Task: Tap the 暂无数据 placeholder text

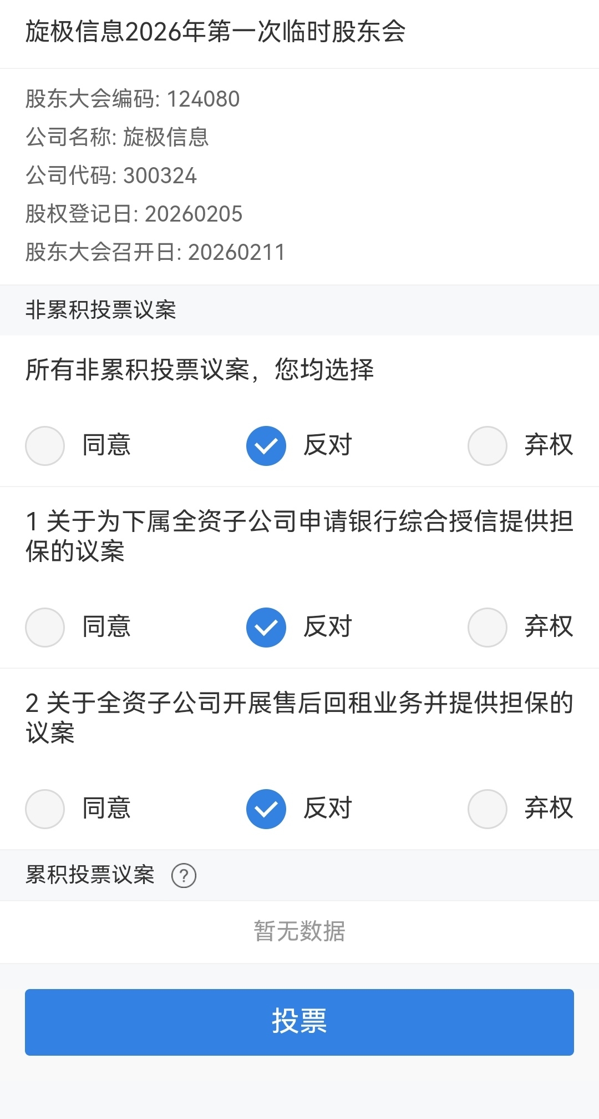Action: 299,931
